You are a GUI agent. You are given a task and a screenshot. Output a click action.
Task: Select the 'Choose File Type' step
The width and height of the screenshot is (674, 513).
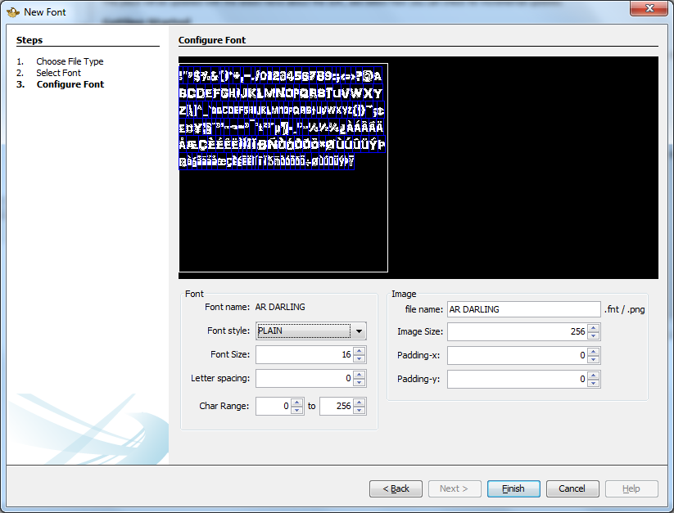[70, 61]
